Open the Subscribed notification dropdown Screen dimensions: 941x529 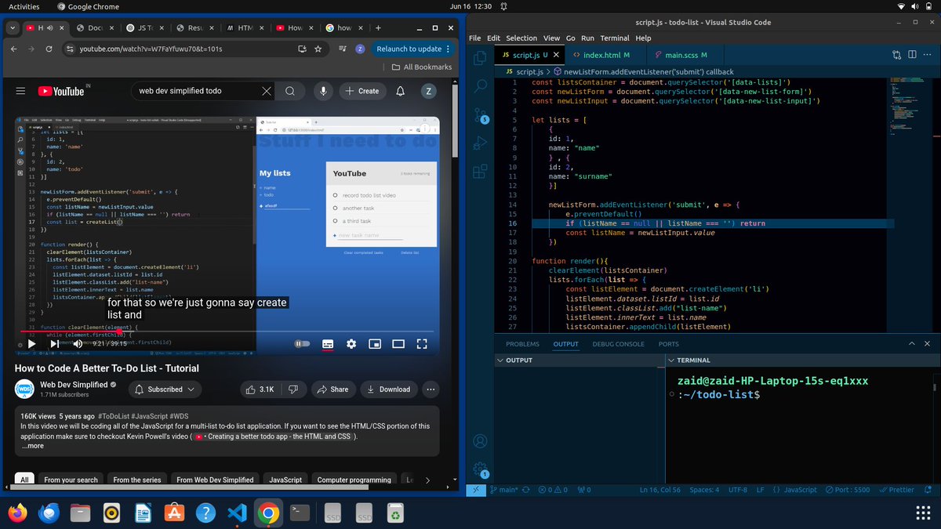(x=164, y=389)
